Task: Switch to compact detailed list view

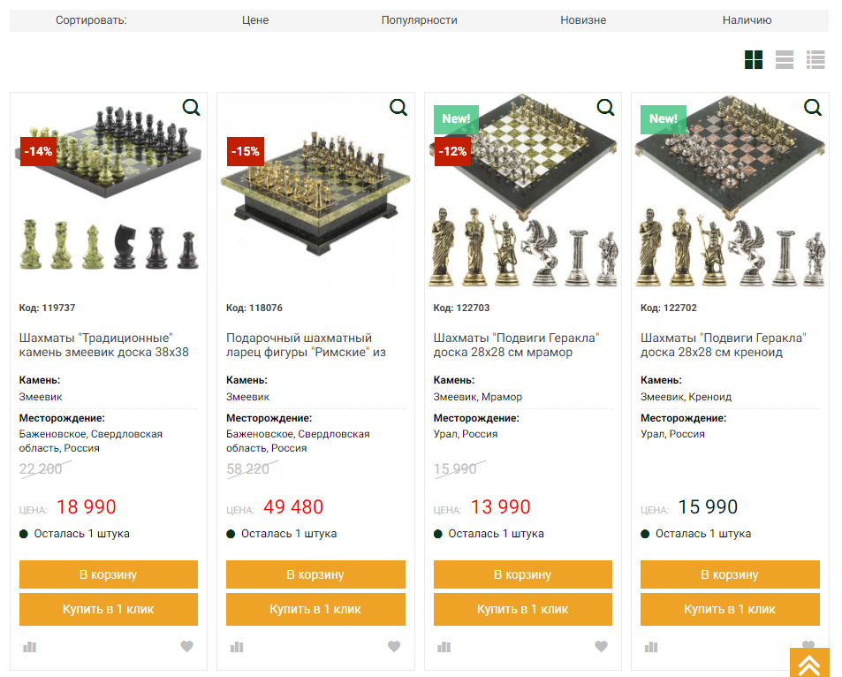Action: pyautogui.click(x=815, y=60)
